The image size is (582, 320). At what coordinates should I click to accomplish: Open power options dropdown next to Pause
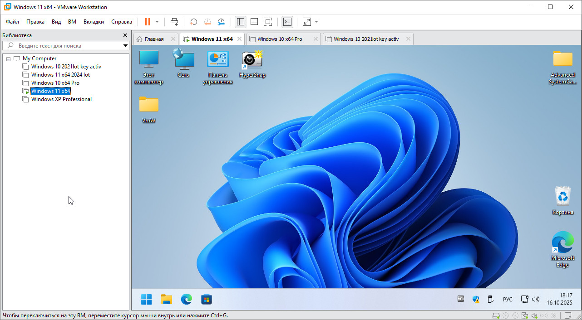pos(157,22)
